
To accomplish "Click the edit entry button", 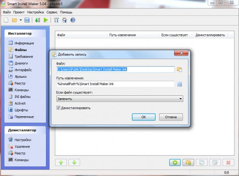I will coord(215,162).
